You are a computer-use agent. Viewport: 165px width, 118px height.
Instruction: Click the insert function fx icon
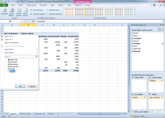33,21
